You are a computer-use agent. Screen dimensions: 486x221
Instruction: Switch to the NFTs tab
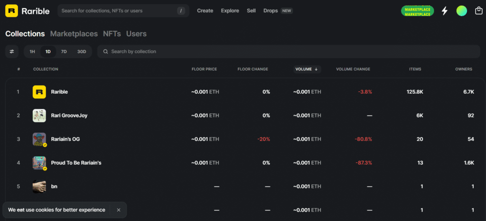click(112, 34)
